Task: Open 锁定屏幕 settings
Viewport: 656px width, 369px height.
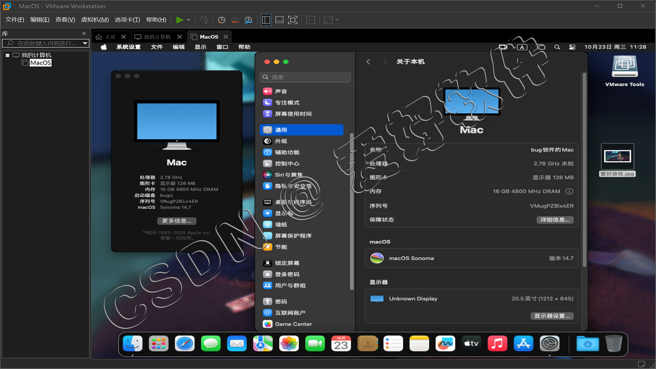Action: coord(301,263)
